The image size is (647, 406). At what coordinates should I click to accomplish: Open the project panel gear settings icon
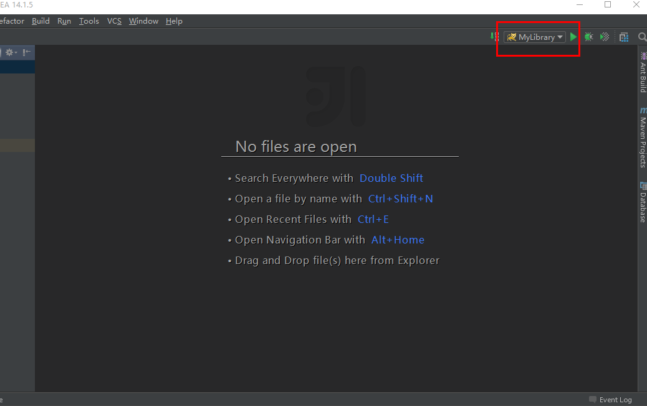click(x=11, y=52)
